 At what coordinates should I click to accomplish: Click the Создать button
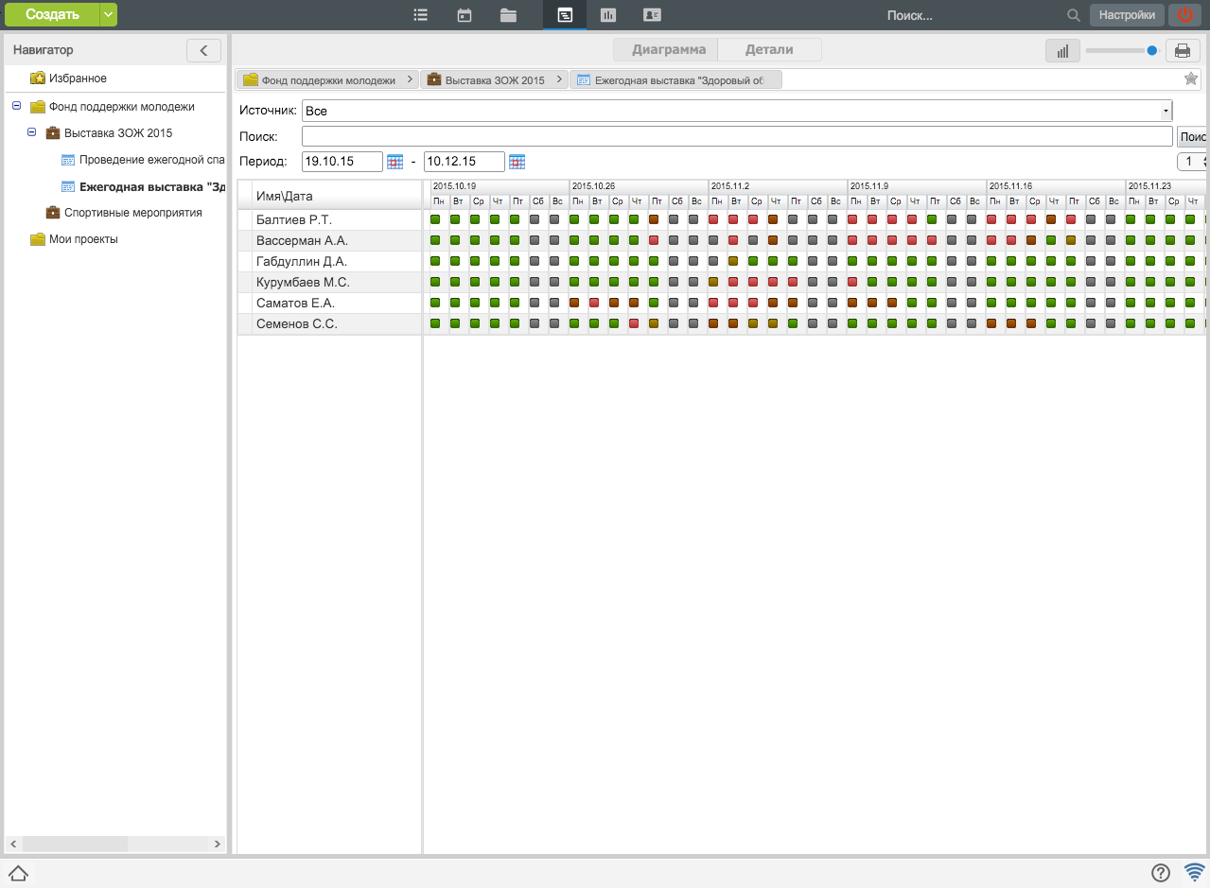[52, 14]
